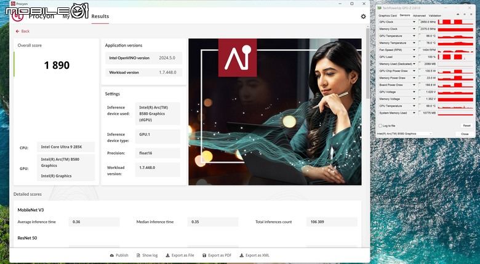Open the Intel Arc B580 GPU selector
This screenshot has height=264, width=480.
[x=404, y=134]
